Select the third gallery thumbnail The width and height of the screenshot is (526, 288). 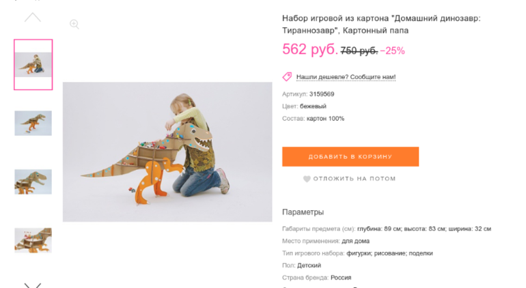(x=33, y=182)
